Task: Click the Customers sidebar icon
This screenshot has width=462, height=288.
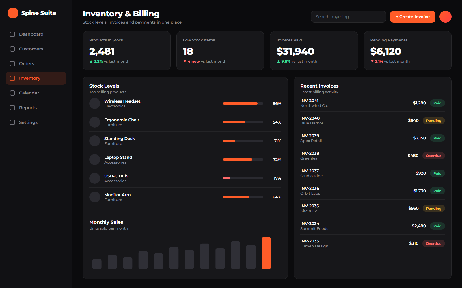Action: 12,49
